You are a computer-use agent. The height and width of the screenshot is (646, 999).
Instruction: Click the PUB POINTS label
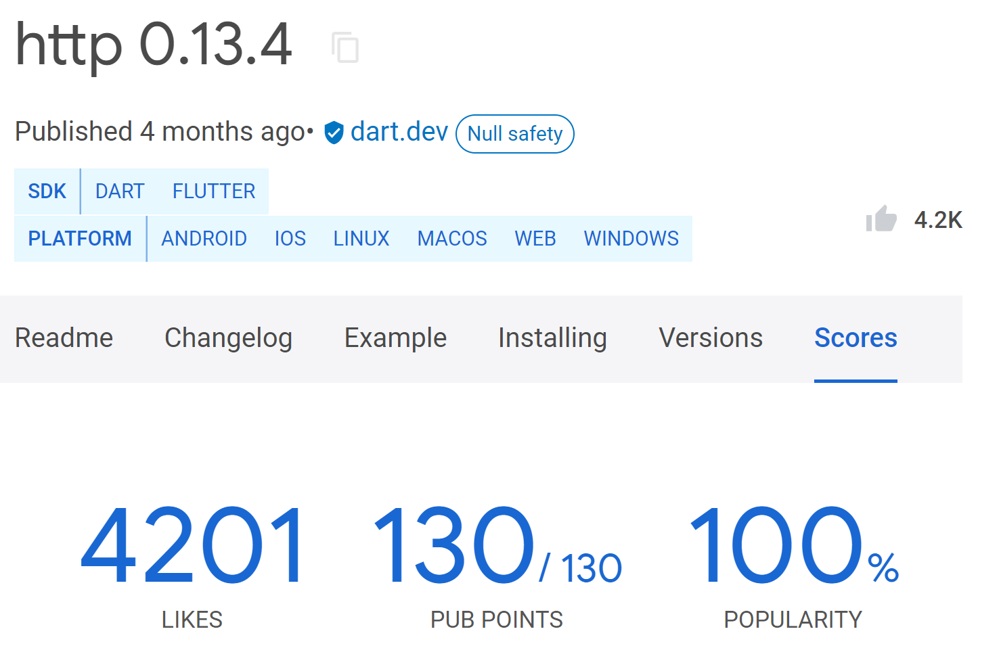tap(497, 620)
